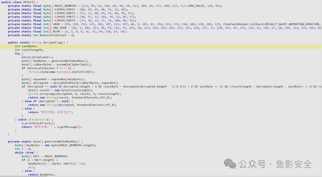Select the MAGIC_NUMBERS field declaration

point(115,6)
